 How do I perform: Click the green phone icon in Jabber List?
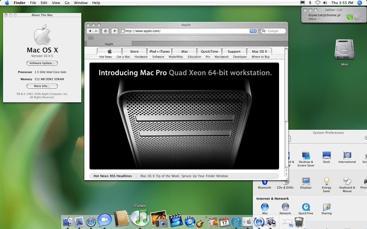pyautogui.click(x=350, y=17)
